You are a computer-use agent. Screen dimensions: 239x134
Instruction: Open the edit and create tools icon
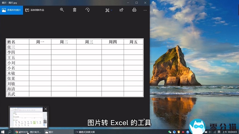107,10
